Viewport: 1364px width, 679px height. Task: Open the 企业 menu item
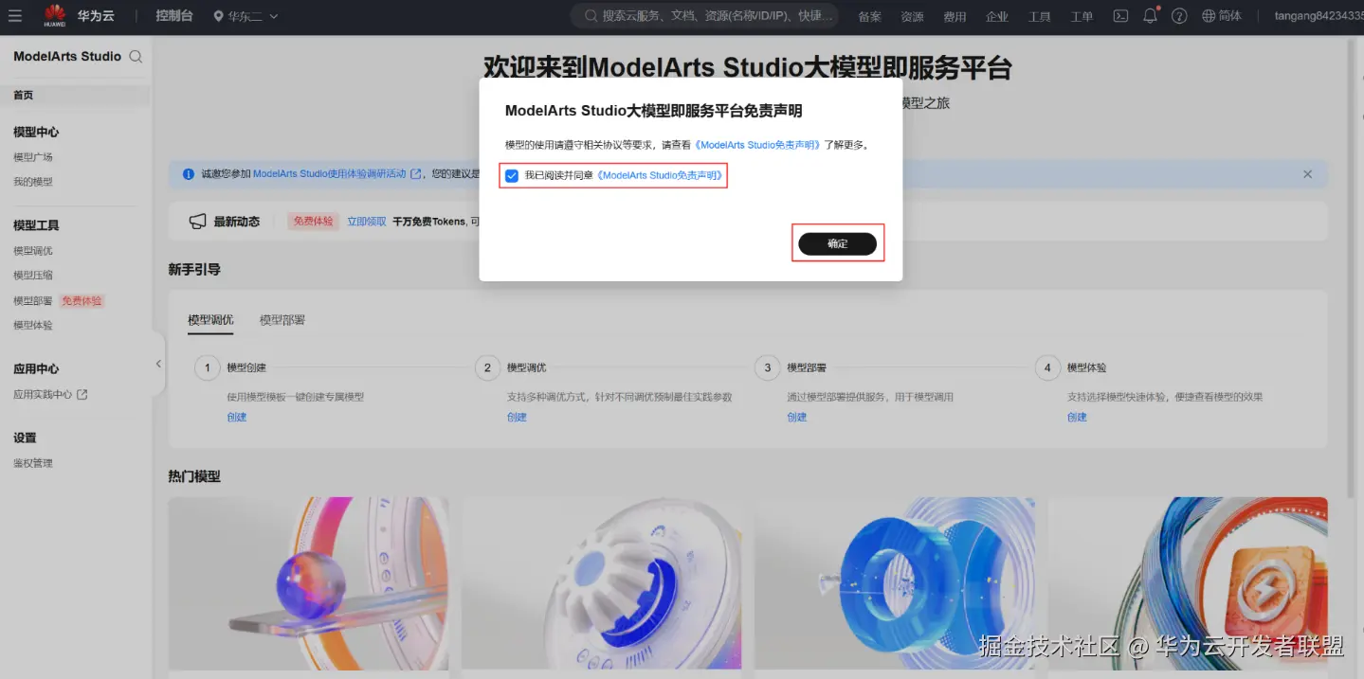997,17
